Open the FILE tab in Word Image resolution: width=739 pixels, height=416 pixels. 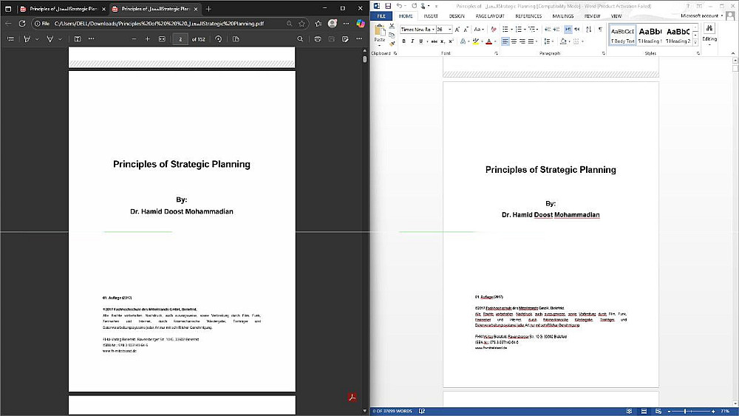381,16
